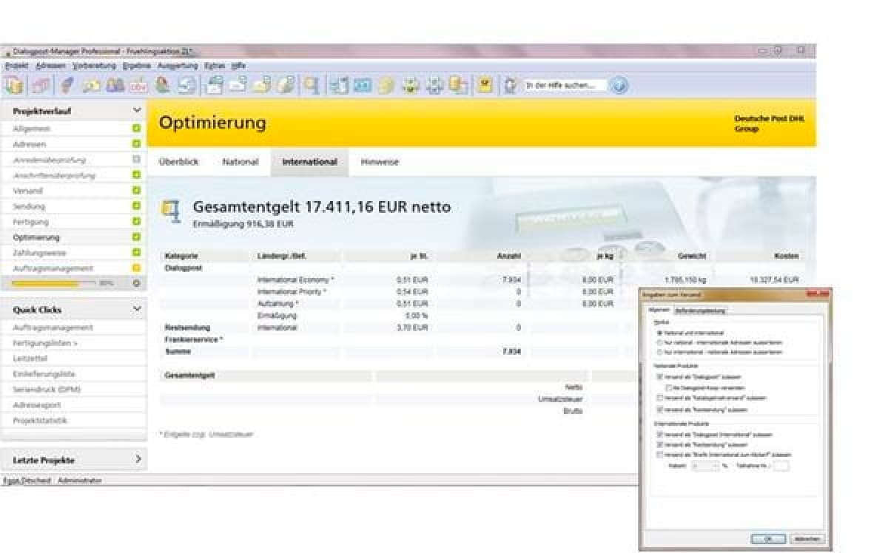Click the status icon next to Anschriftenüberprüfung
The image size is (888, 553).
pyautogui.click(x=136, y=175)
